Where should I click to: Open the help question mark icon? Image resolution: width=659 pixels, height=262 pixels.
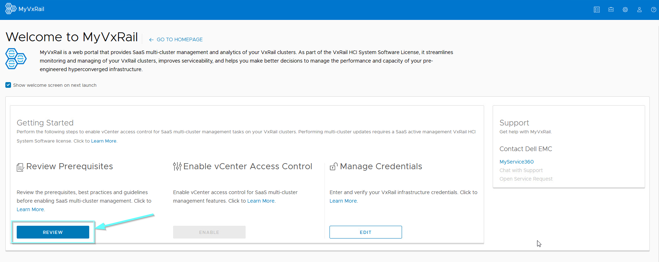[654, 10]
